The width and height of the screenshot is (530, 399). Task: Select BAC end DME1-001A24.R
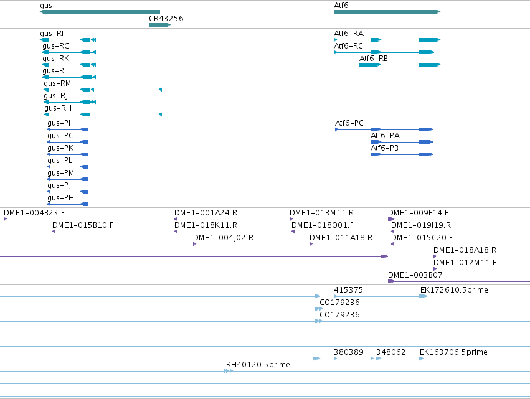206,213
